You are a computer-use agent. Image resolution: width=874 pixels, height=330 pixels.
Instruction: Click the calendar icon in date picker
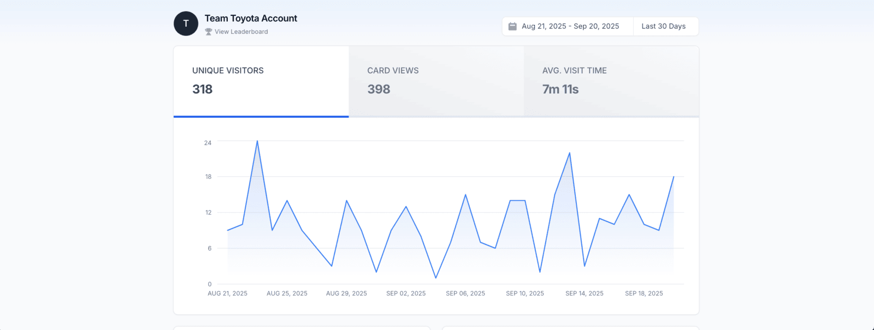[x=512, y=26]
